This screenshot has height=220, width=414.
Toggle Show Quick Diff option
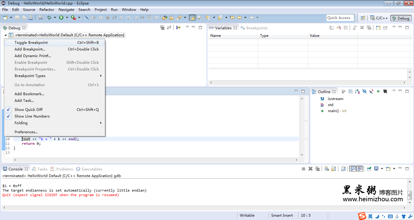pyautogui.click(x=28, y=110)
